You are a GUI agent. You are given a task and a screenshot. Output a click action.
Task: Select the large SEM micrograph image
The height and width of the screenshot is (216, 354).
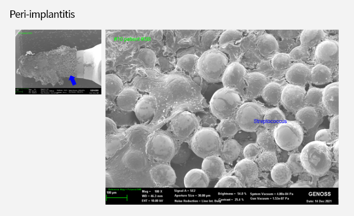tap(222, 109)
